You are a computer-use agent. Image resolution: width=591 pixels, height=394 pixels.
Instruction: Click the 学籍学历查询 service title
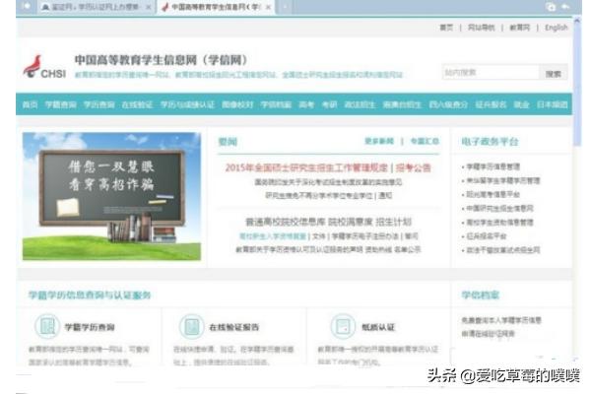point(90,327)
